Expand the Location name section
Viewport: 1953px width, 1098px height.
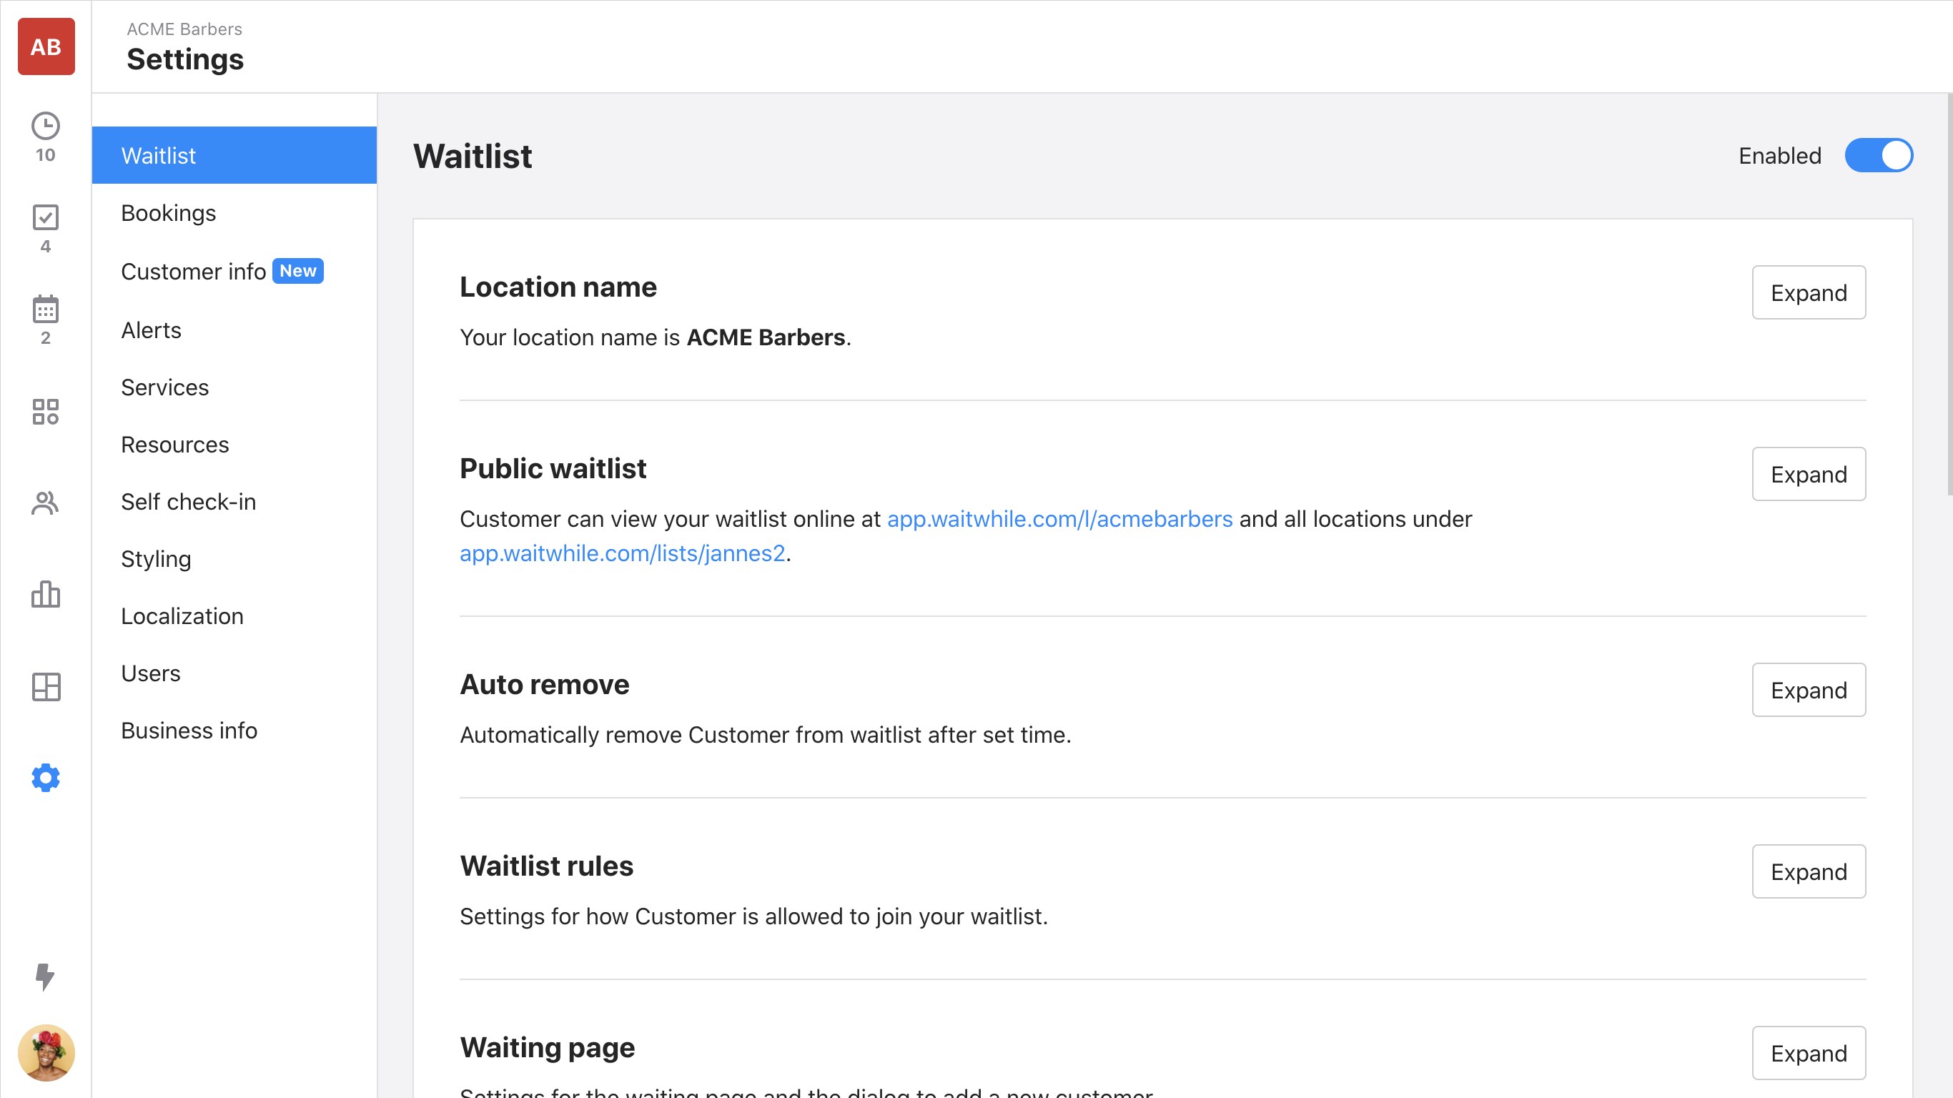(x=1808, y=292)
